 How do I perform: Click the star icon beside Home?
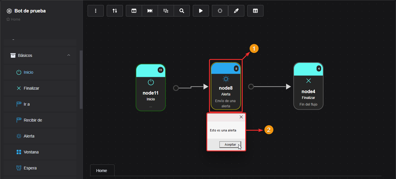pyautogui.click(x=8, y=19)
